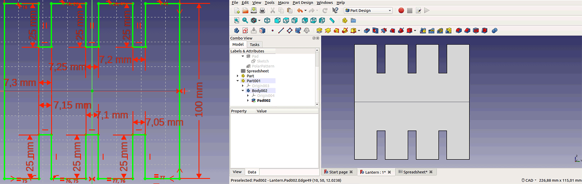Switch to the View property tab
Viewport: 582px width, 184px height.
point(237,172)
